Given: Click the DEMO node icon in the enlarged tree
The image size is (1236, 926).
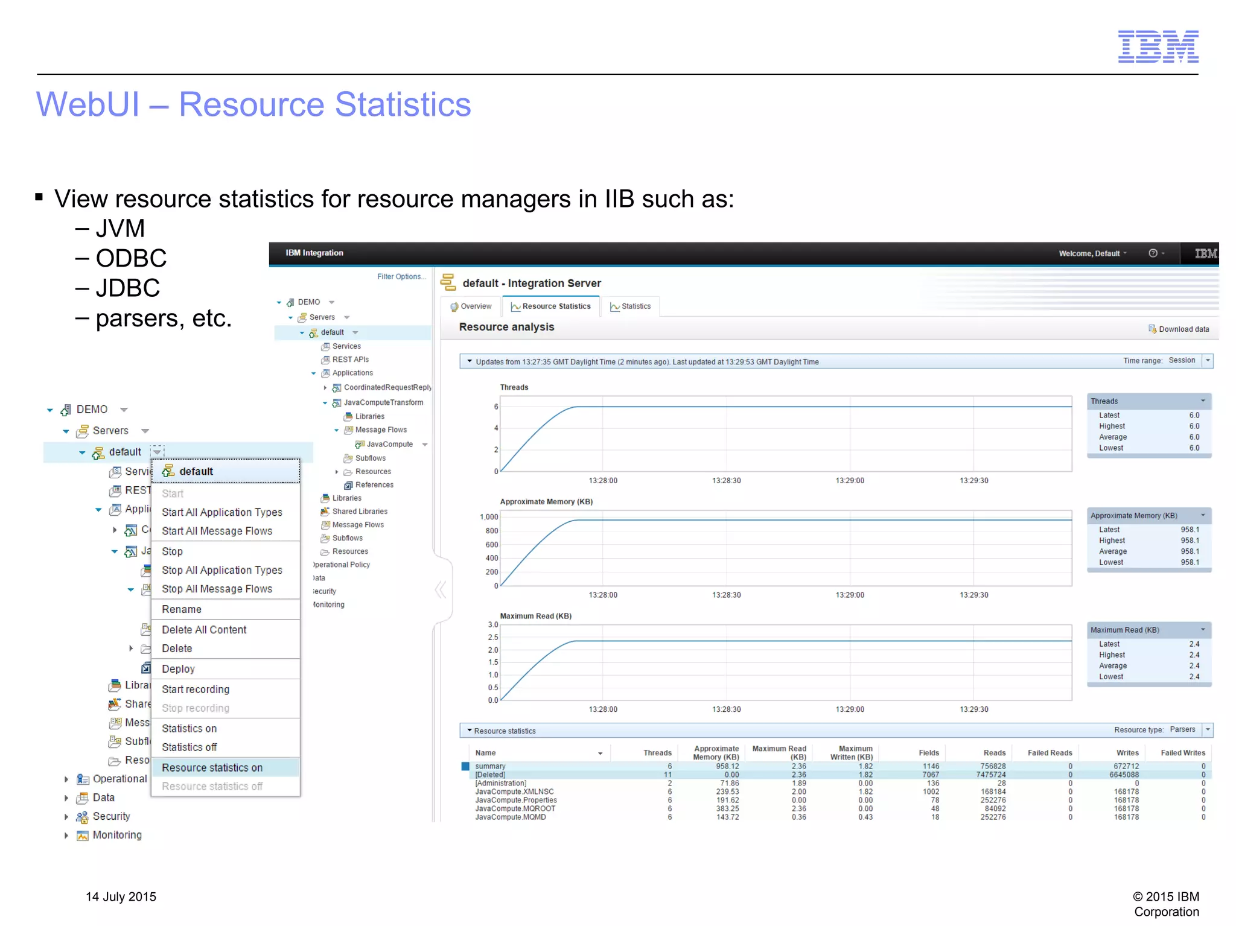Looking at the screenshot, I should tap(66, 410).
